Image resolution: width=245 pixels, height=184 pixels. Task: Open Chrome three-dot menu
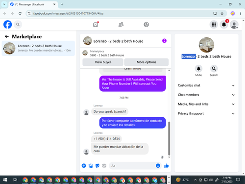coord(240,13)
